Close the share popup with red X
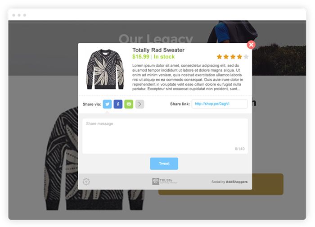 tap(251, 45)
